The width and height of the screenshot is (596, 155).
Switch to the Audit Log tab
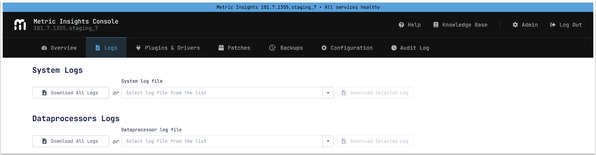pyautogui.click(x=410, y=48)
